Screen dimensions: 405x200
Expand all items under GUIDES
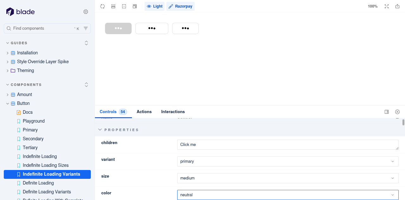click(x=86, y=43)
